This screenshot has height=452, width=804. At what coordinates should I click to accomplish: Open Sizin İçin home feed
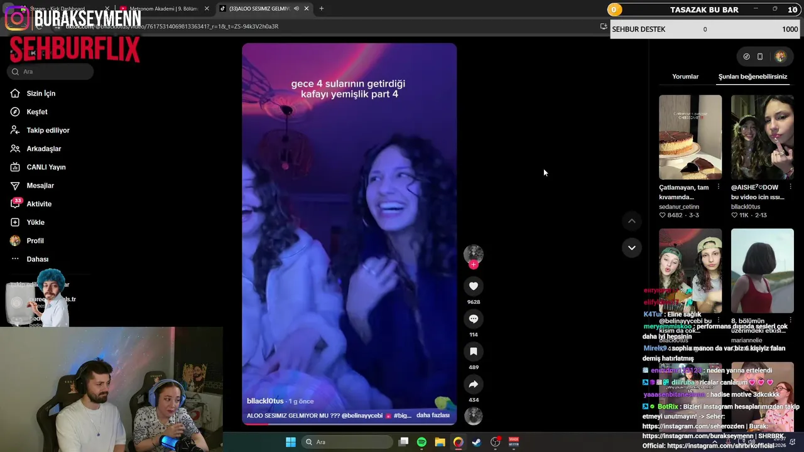[x=33, y=94]
